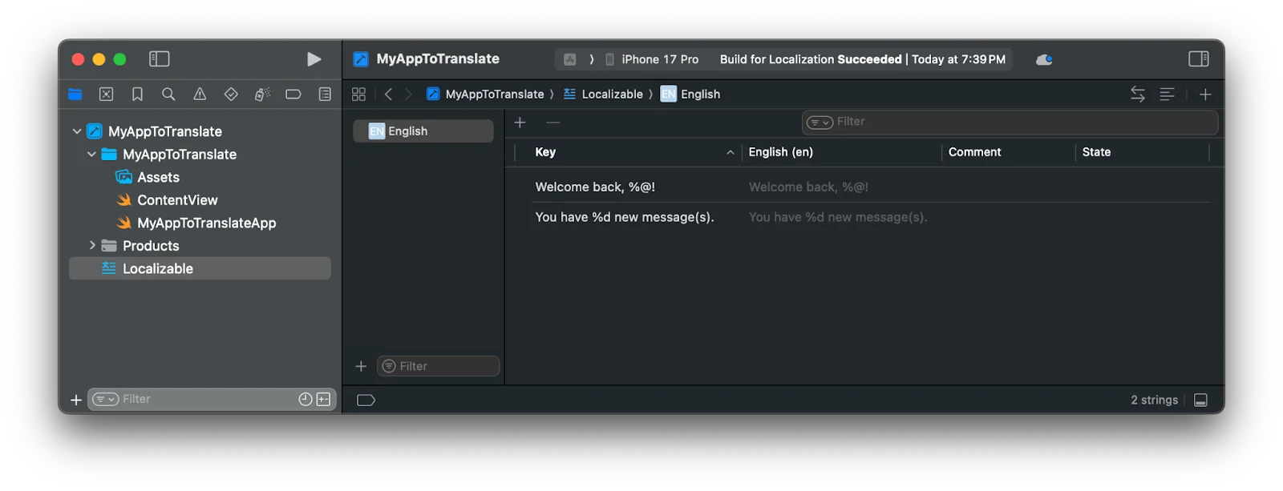
Task: Open the Find navigator magnifier icon
Action: coord(168,95)
